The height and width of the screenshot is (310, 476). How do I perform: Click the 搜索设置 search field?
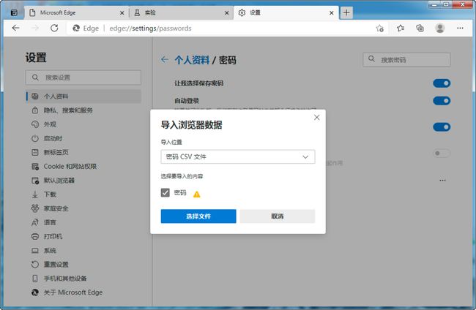[x=83, y=77]
